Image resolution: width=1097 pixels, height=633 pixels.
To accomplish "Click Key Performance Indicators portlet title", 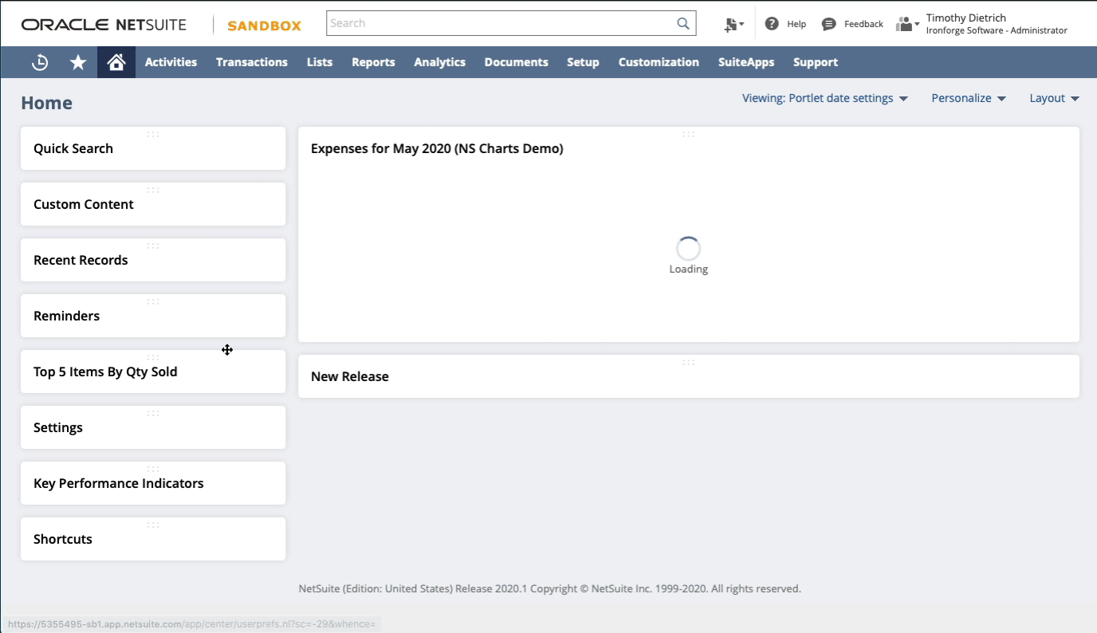I will (119, 483).
